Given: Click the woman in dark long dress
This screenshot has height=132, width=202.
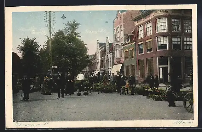Looking at the screenshot, I should click(70, 83).
